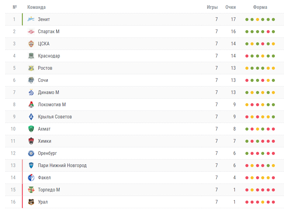Click Spartak M's red loss form dot
The image size is (284, 210).
[x=268, y=32]
